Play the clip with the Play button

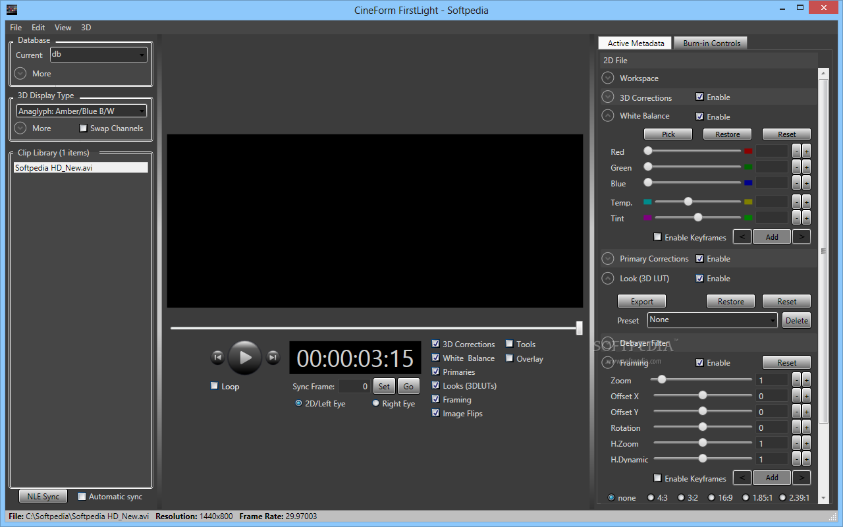point(245,358)
